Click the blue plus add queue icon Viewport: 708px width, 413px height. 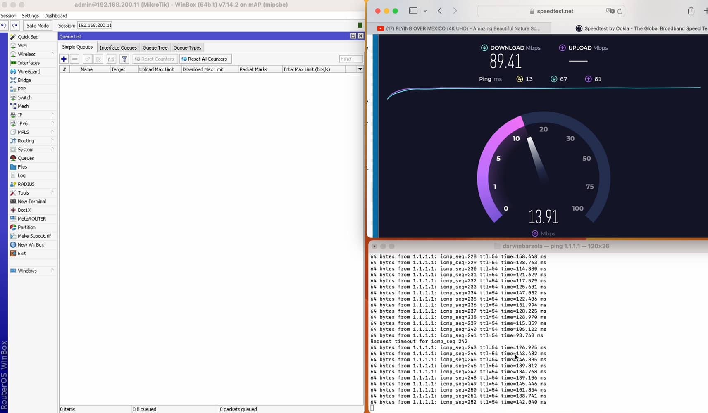click(64, 59)
